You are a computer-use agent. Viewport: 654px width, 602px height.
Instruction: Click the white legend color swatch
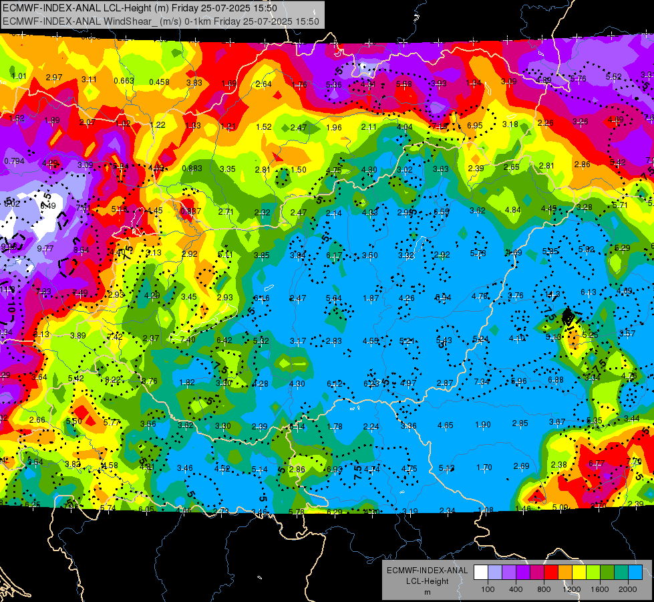coord(481,573)
